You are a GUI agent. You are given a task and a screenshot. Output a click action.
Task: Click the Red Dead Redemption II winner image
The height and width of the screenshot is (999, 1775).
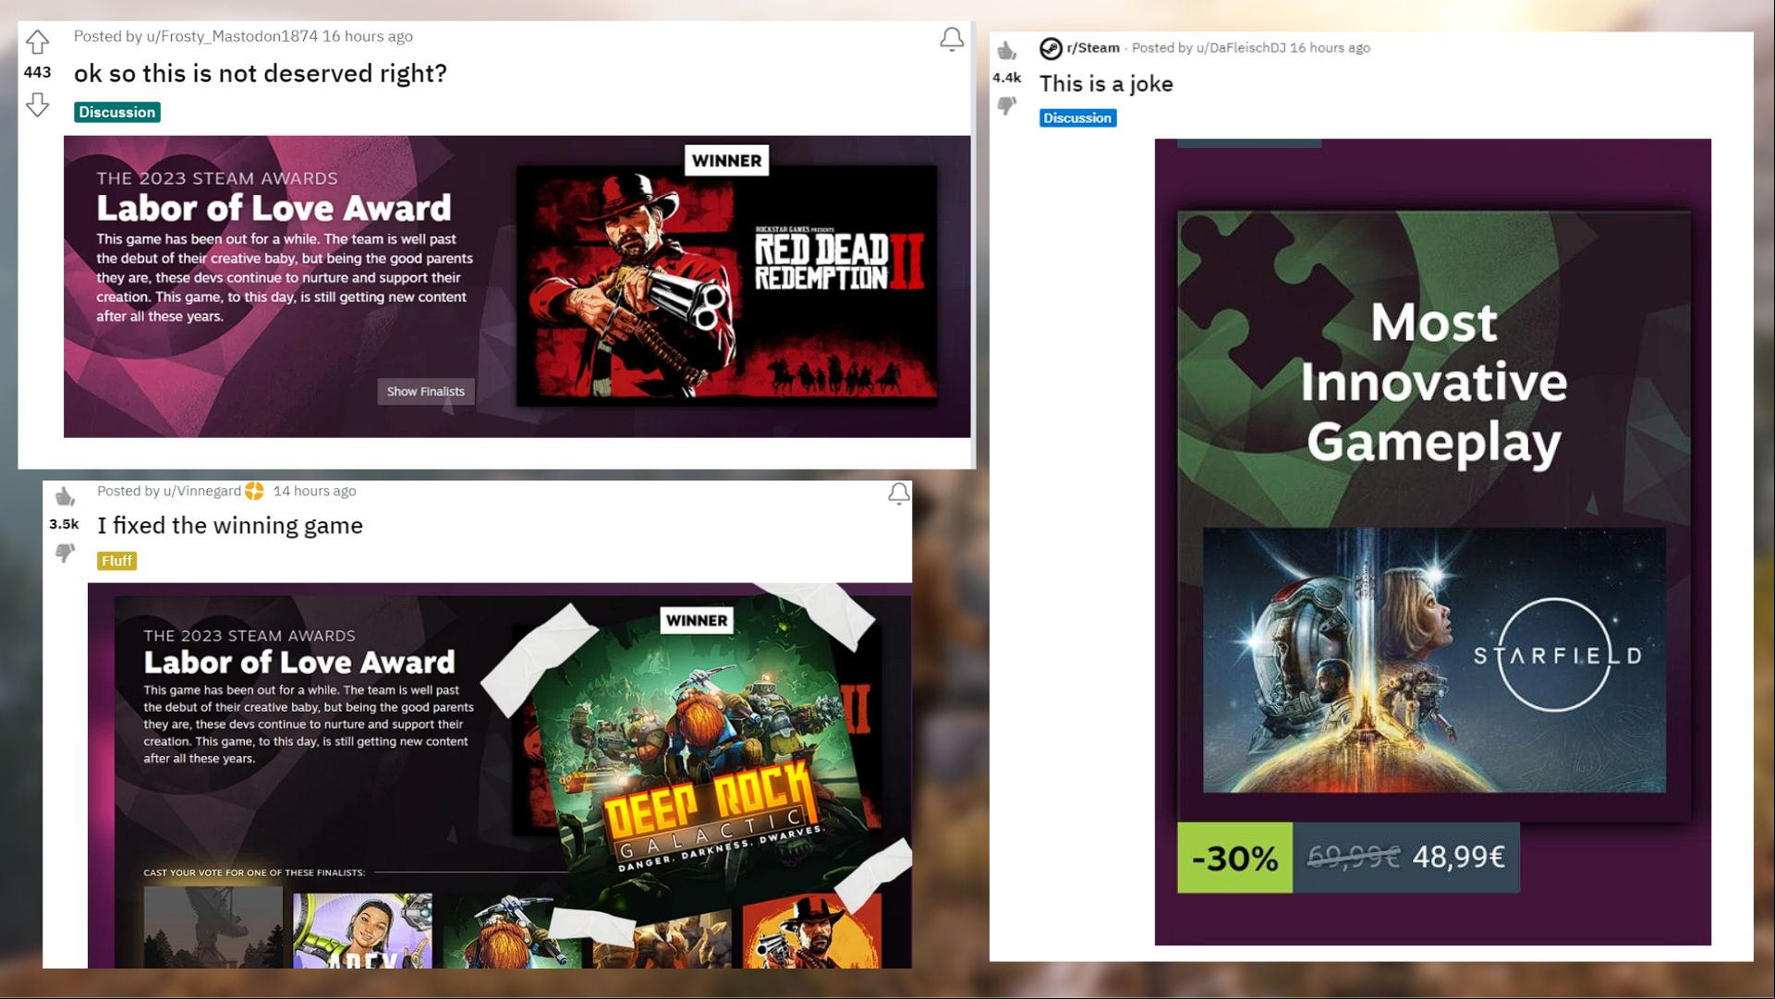726,286
